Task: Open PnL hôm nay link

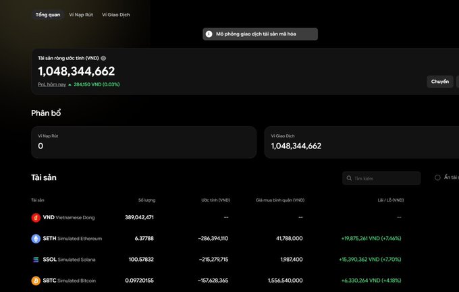Action: [x=52, y=84]
